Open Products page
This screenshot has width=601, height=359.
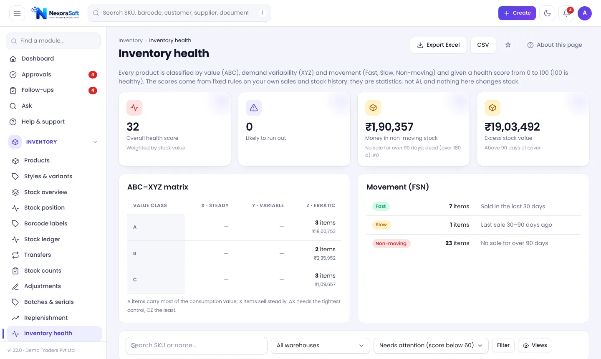click(x=55, y=161)
